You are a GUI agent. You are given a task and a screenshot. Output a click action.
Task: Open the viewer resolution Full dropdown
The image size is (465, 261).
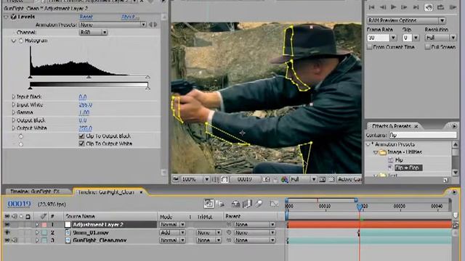click(x=303, y=179)
